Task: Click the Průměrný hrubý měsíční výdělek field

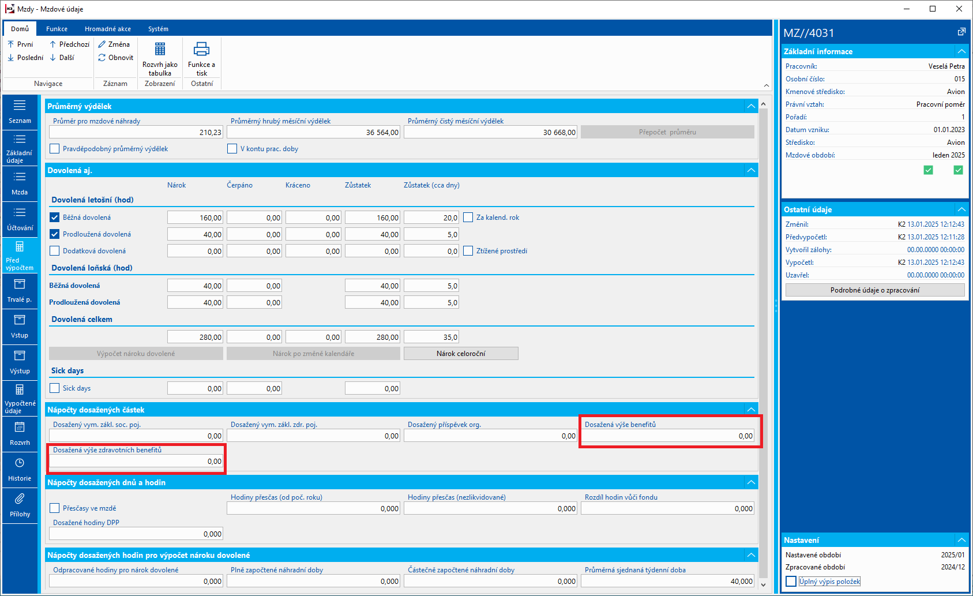Action: pyautogui.click(x=313, y=132)
